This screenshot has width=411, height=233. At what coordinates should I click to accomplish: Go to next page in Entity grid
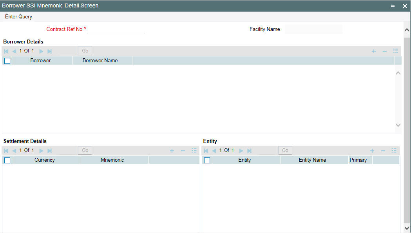(x=241, y=150)
